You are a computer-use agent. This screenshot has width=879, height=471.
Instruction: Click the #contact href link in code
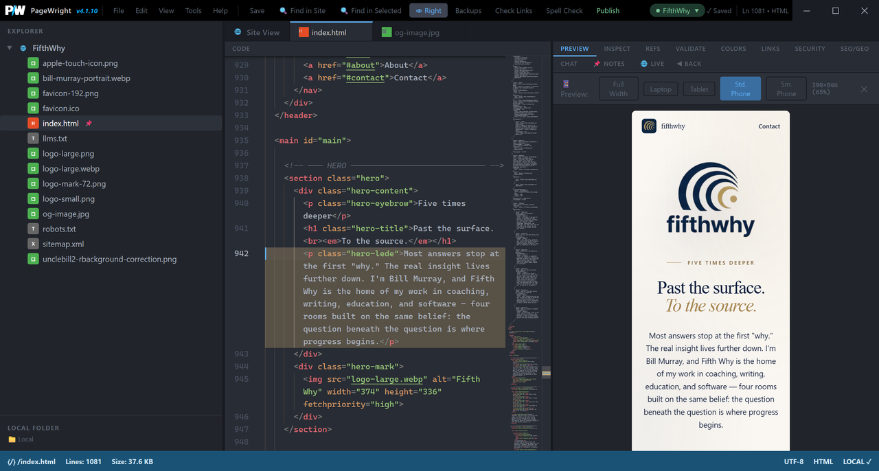[x=366, y=78]
